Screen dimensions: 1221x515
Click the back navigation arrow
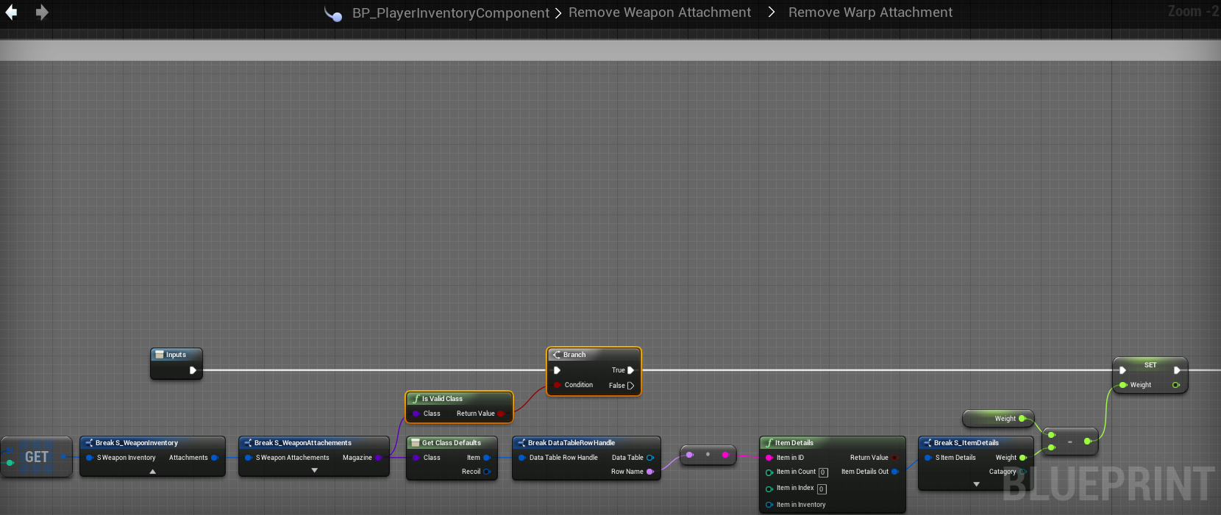[11, 12]
